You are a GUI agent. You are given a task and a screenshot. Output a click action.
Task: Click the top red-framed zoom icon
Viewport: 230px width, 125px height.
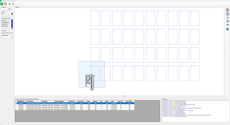(228, 10)
